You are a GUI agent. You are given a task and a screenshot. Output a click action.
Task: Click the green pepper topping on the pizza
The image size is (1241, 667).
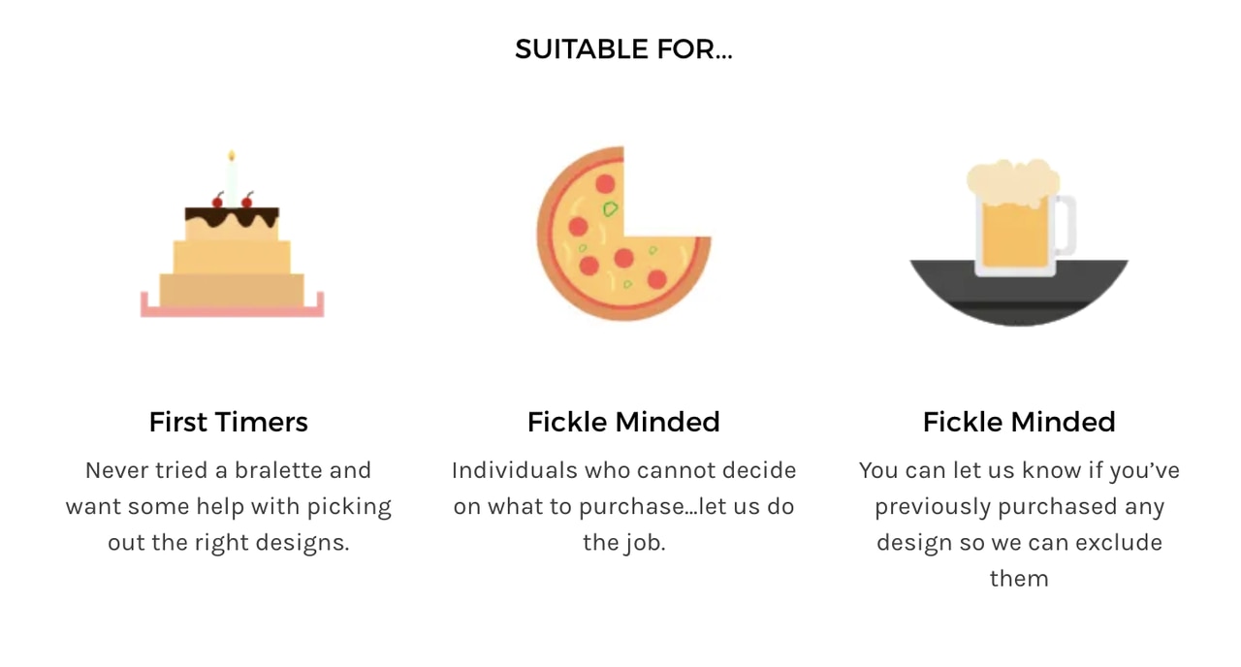610,208
